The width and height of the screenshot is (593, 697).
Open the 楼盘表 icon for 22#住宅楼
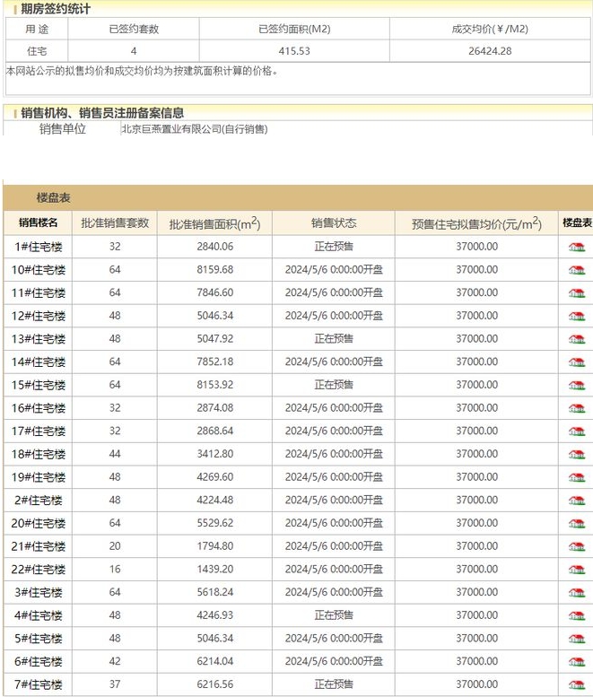576,570
